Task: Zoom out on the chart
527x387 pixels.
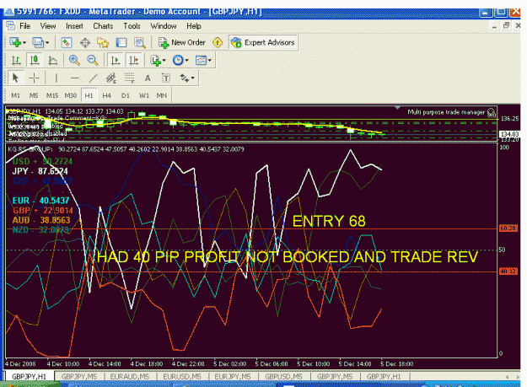Action: click(x=92, y=61)
